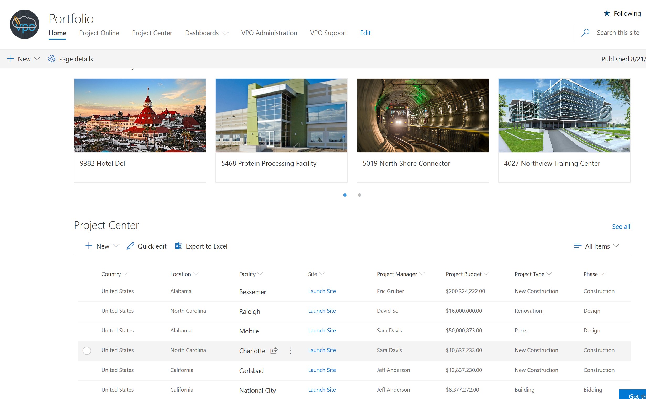Screen dimensions: 646x399
Task: Click the Quick edit pencil icon
Action: tap(130, 246)
